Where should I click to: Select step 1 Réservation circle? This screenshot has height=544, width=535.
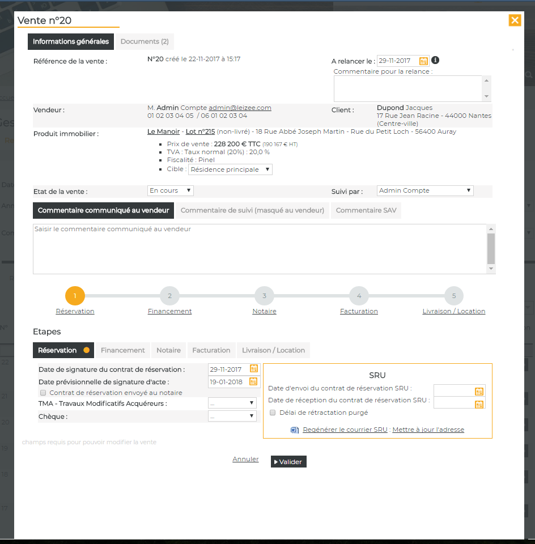pos(75,296)
